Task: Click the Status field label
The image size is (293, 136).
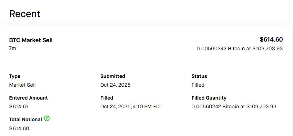Action: click(199, 76)
